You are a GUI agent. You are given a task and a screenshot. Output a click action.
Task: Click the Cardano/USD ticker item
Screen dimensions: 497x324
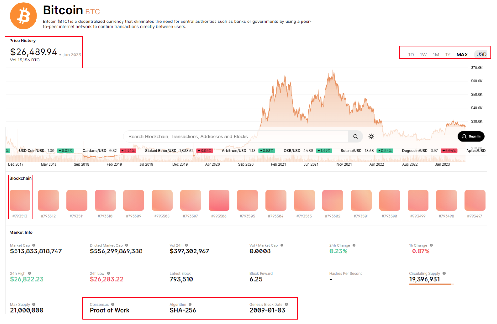pos(109,151)
